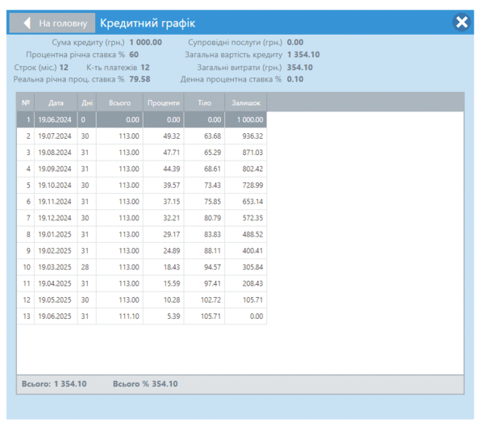
Task: Click the 'Проценти' column header
Action: (x=163, y=103)
